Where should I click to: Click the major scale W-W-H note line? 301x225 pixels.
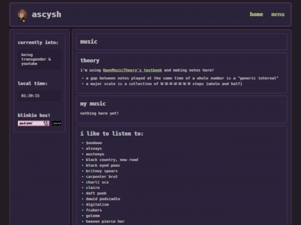click(x=164, y=84)
